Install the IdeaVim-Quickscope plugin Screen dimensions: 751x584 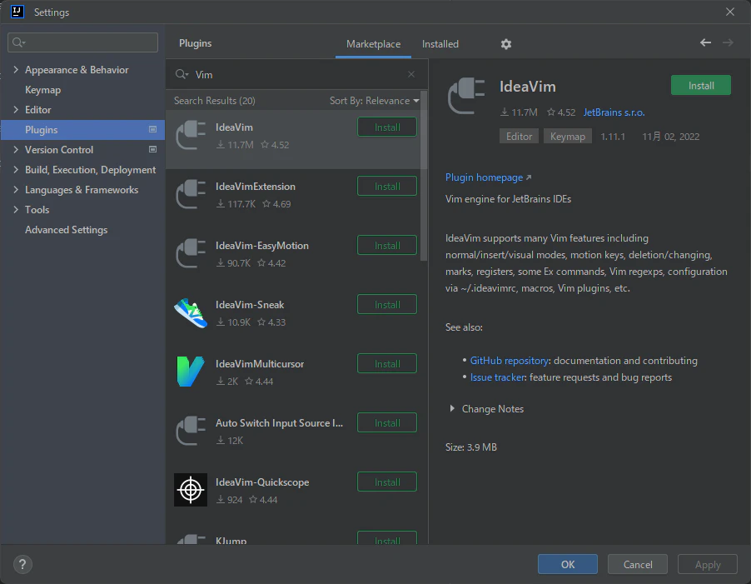(387, 482)
